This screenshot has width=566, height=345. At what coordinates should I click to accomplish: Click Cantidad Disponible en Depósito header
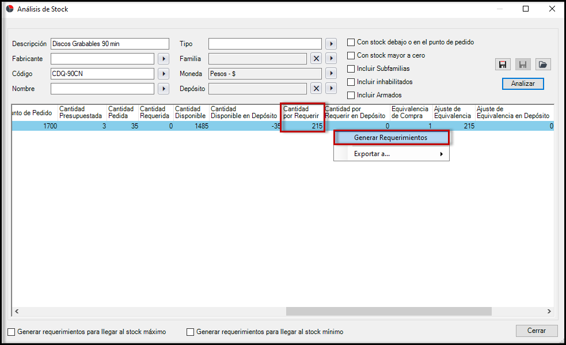pos(245,112)
